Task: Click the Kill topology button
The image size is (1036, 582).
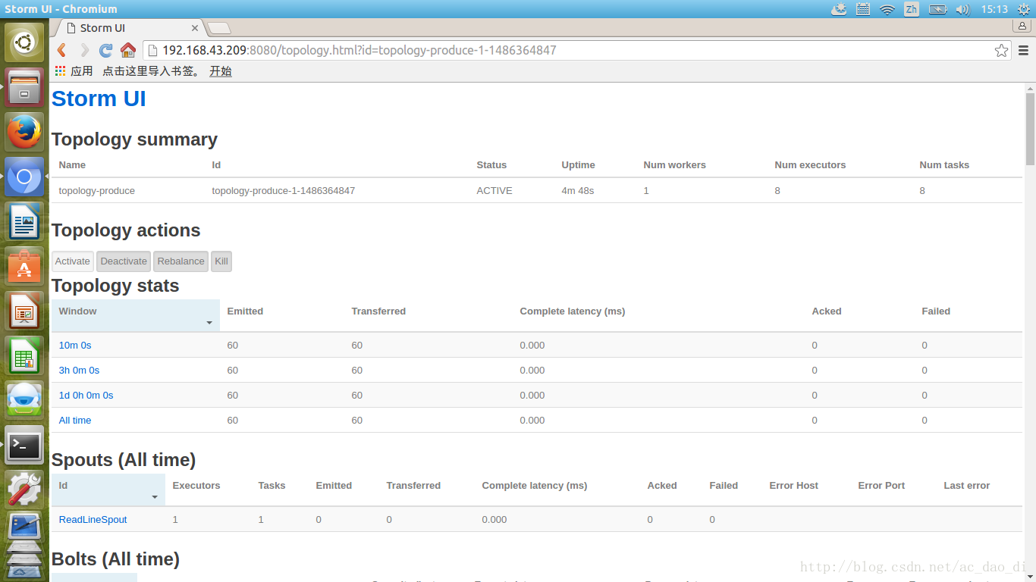Action: pos(221,261)
